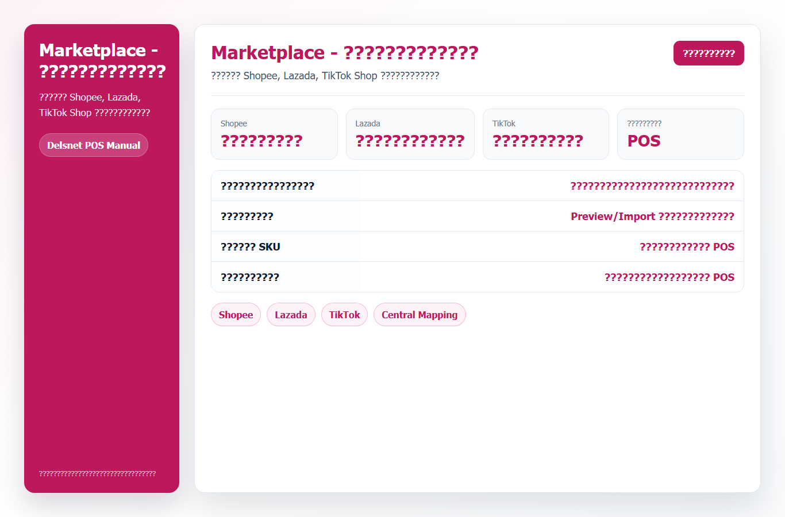Select the Lazada chip below the table
Viewport: 785px width, 517px height.
pyautogui.click(x=291, y=315)
